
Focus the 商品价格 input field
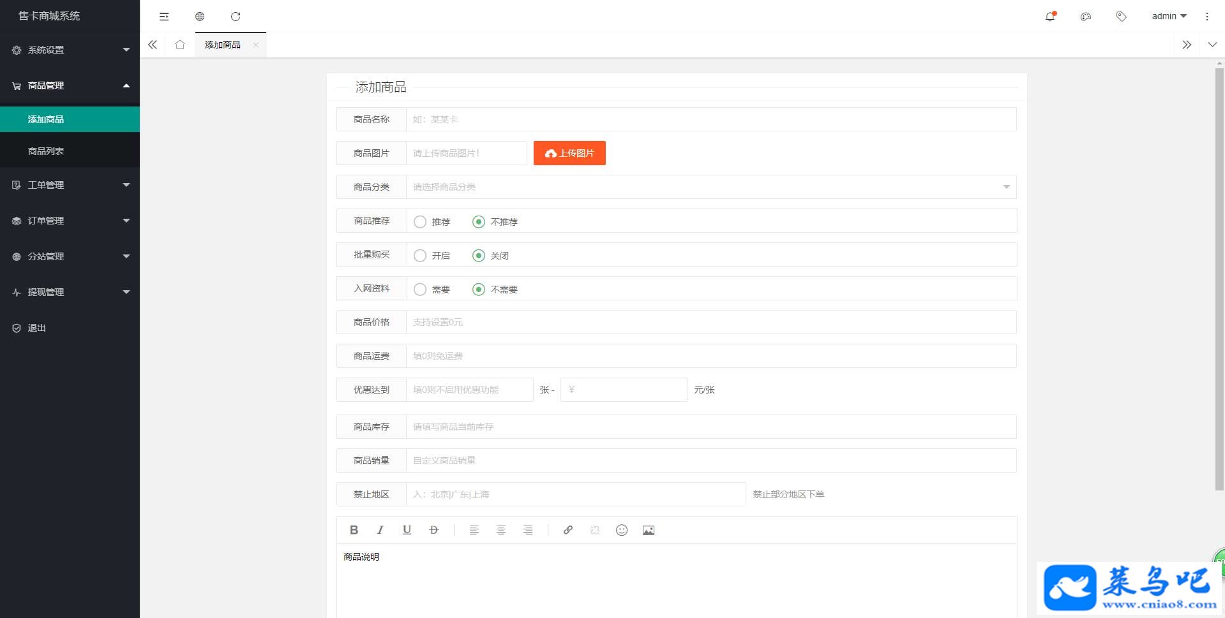point(711,322)
